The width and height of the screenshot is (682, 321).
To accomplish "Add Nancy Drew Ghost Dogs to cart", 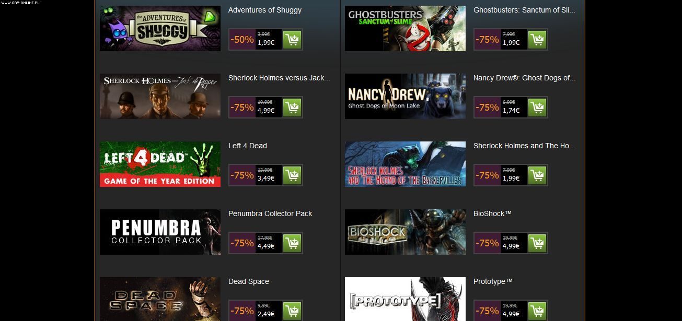I will click(x=537, y=108).
